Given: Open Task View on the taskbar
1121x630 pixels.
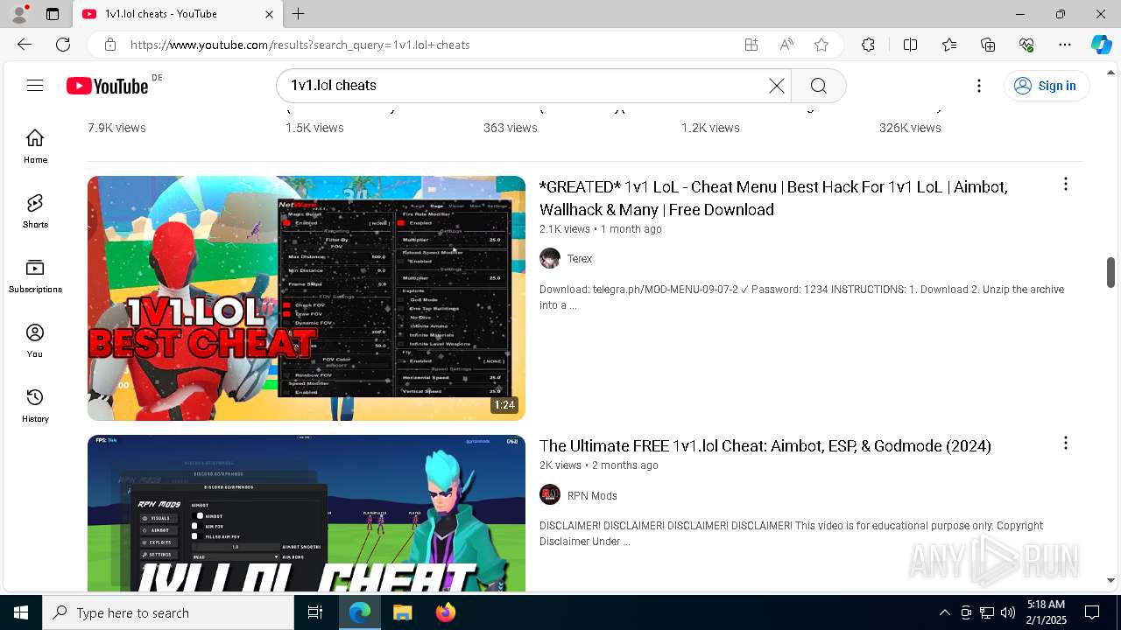Looking at the screenshot, I should (315, 612).
